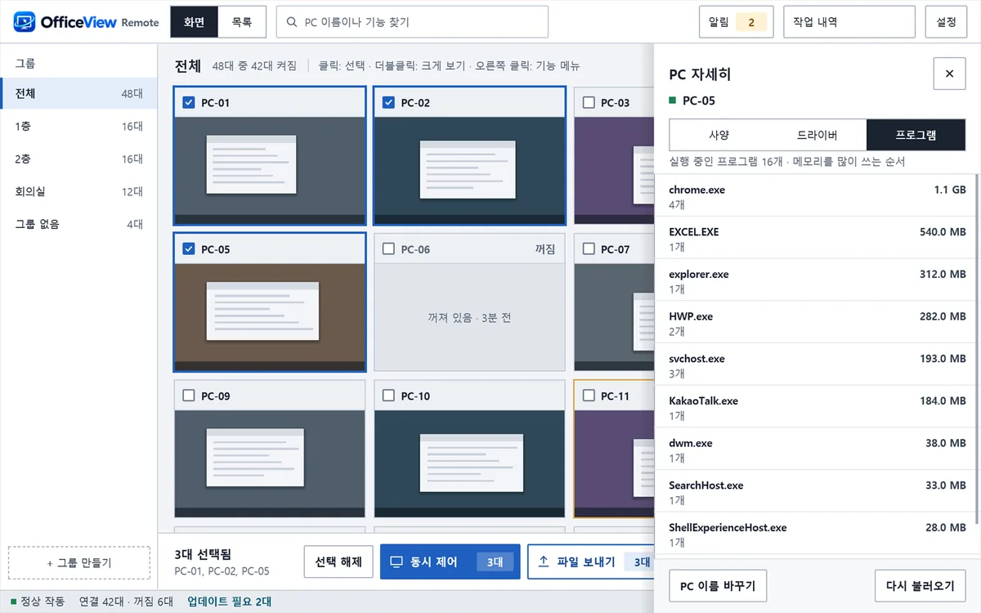Click PC 이름 바꾸기 button
981x613 pixels.
point(718,586)
